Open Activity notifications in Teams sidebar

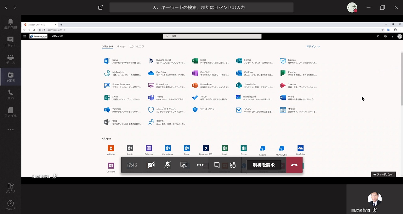click(x=10, y=24)
